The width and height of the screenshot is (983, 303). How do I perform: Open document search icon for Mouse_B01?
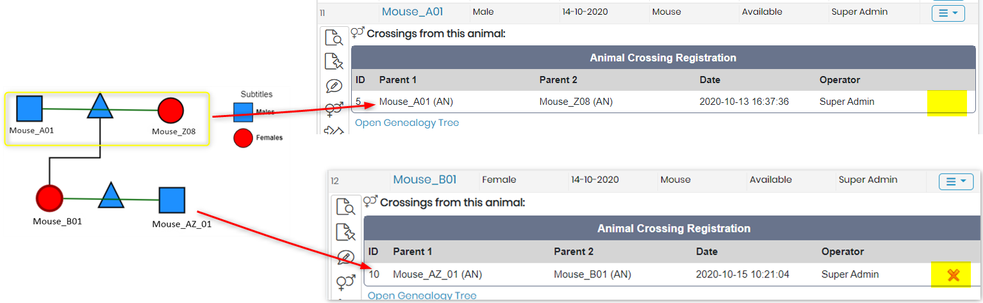tap(345, 208)
